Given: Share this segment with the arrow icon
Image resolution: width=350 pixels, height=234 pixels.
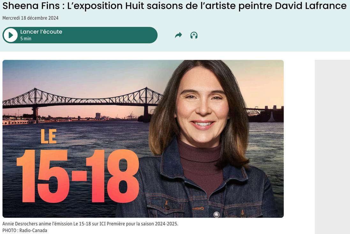Looking at the screenshot, I should pyautogui.click(x=178, y=35).
